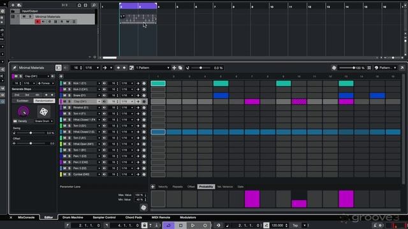Shift pattern steps left arrow in toolbar
This screenshot has width=408, height=229.
tap(118, 68)
